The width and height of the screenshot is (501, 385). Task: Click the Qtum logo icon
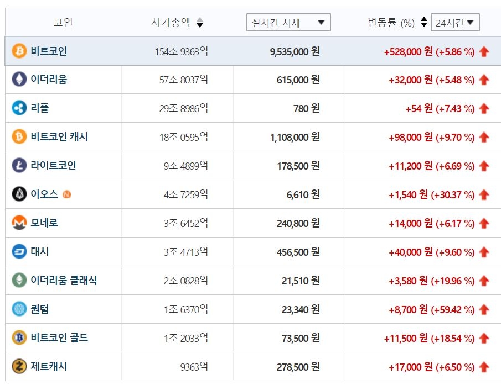19,309
